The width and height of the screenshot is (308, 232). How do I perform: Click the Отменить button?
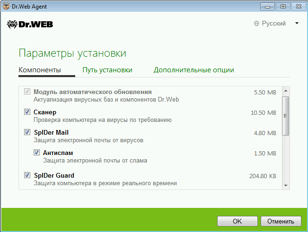(281, 221)
